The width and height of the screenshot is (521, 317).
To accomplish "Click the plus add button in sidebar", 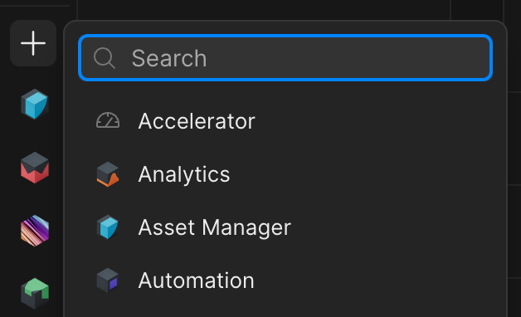I will [33, 43].
